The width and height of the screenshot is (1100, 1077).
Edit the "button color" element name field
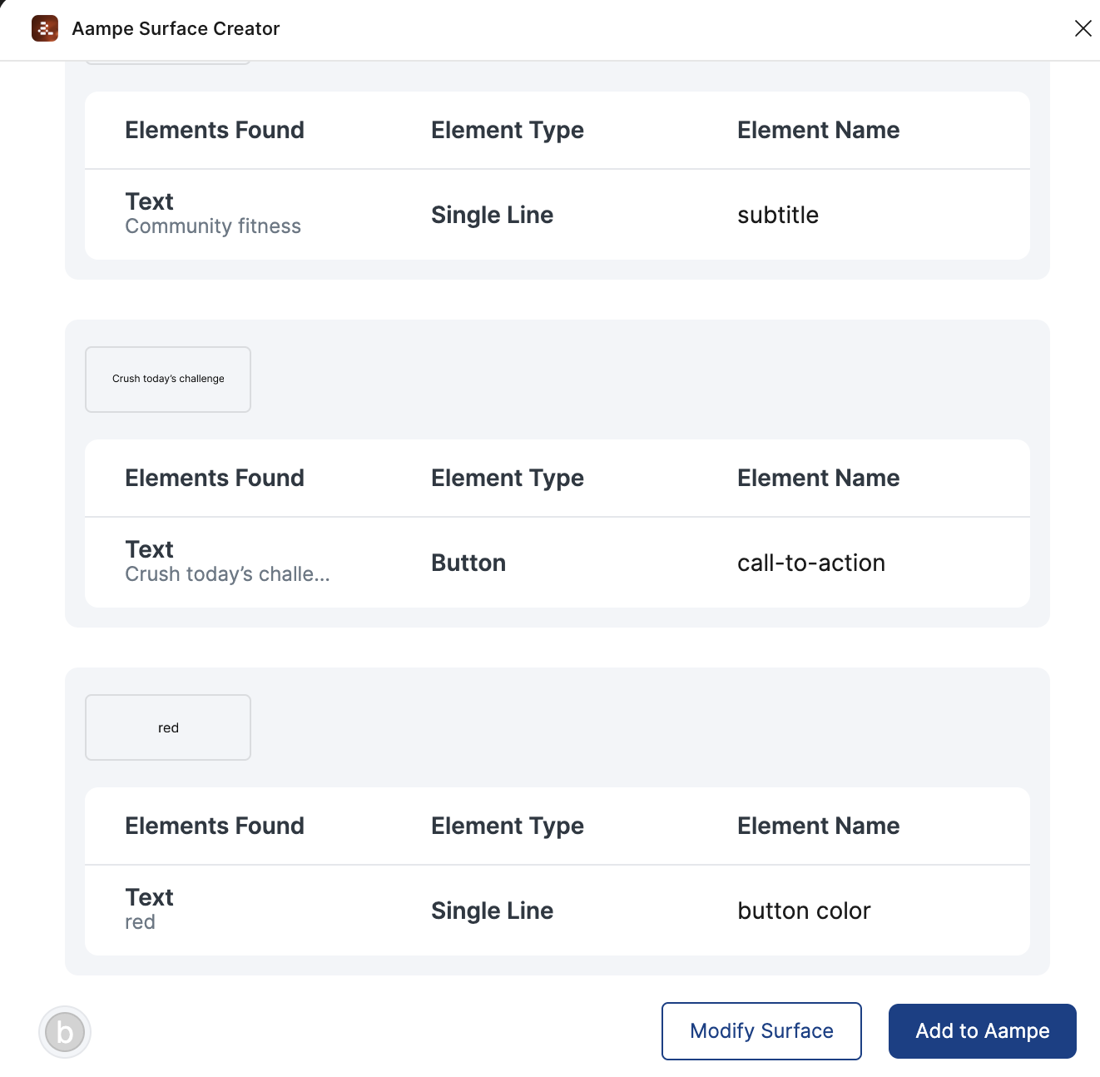[804, 911]
